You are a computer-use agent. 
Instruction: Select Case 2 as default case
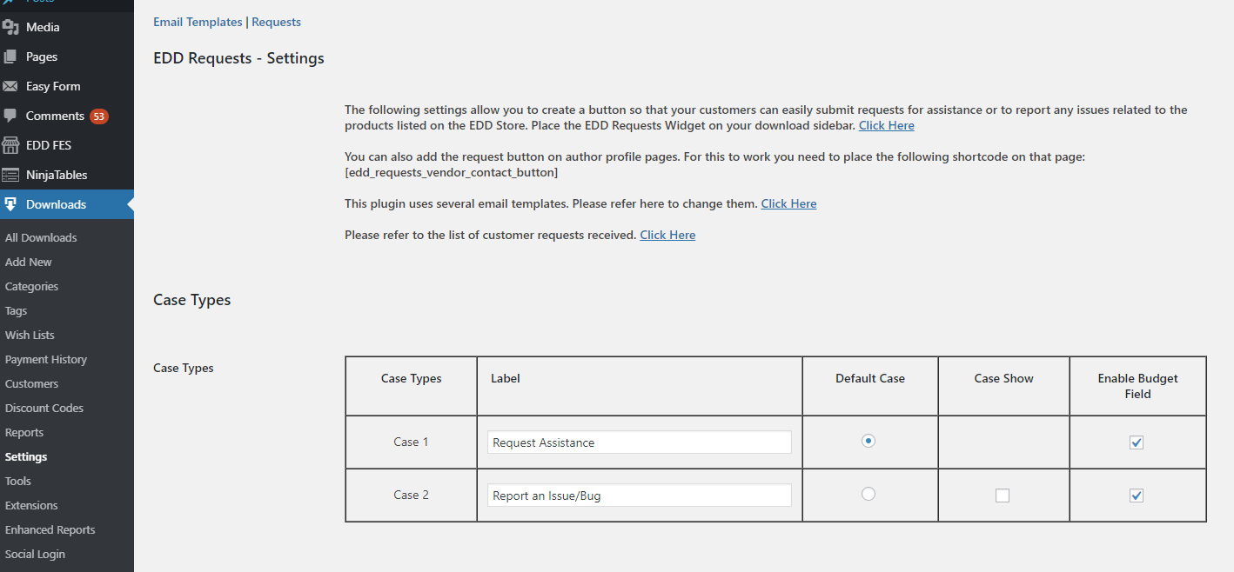[x=868, y=494]
